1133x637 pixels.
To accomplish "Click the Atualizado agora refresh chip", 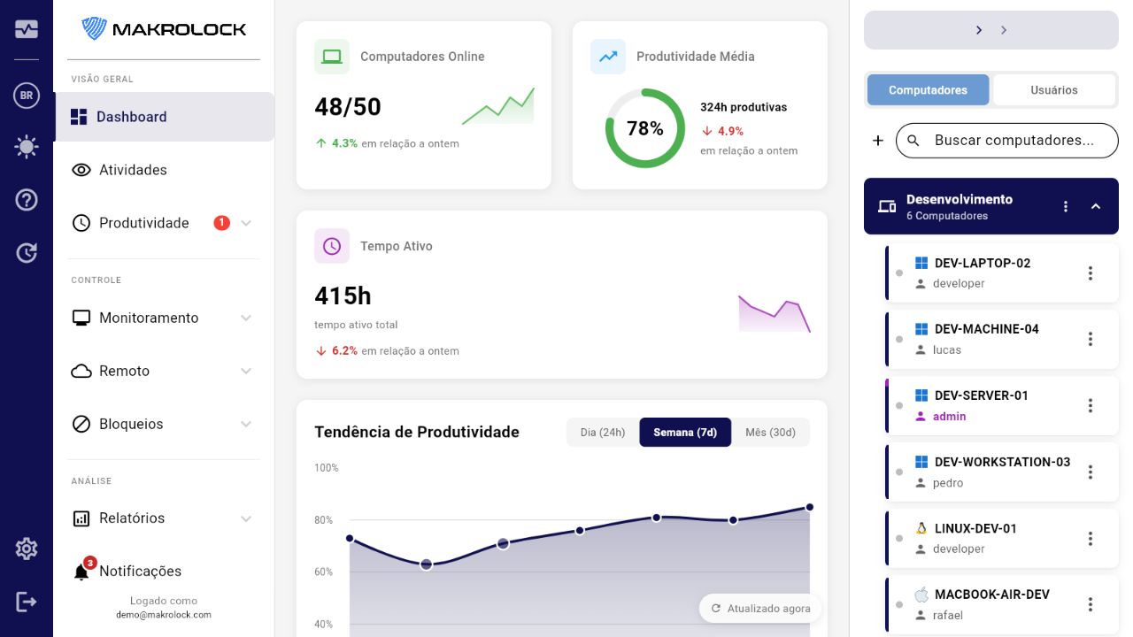I will 761,609.
